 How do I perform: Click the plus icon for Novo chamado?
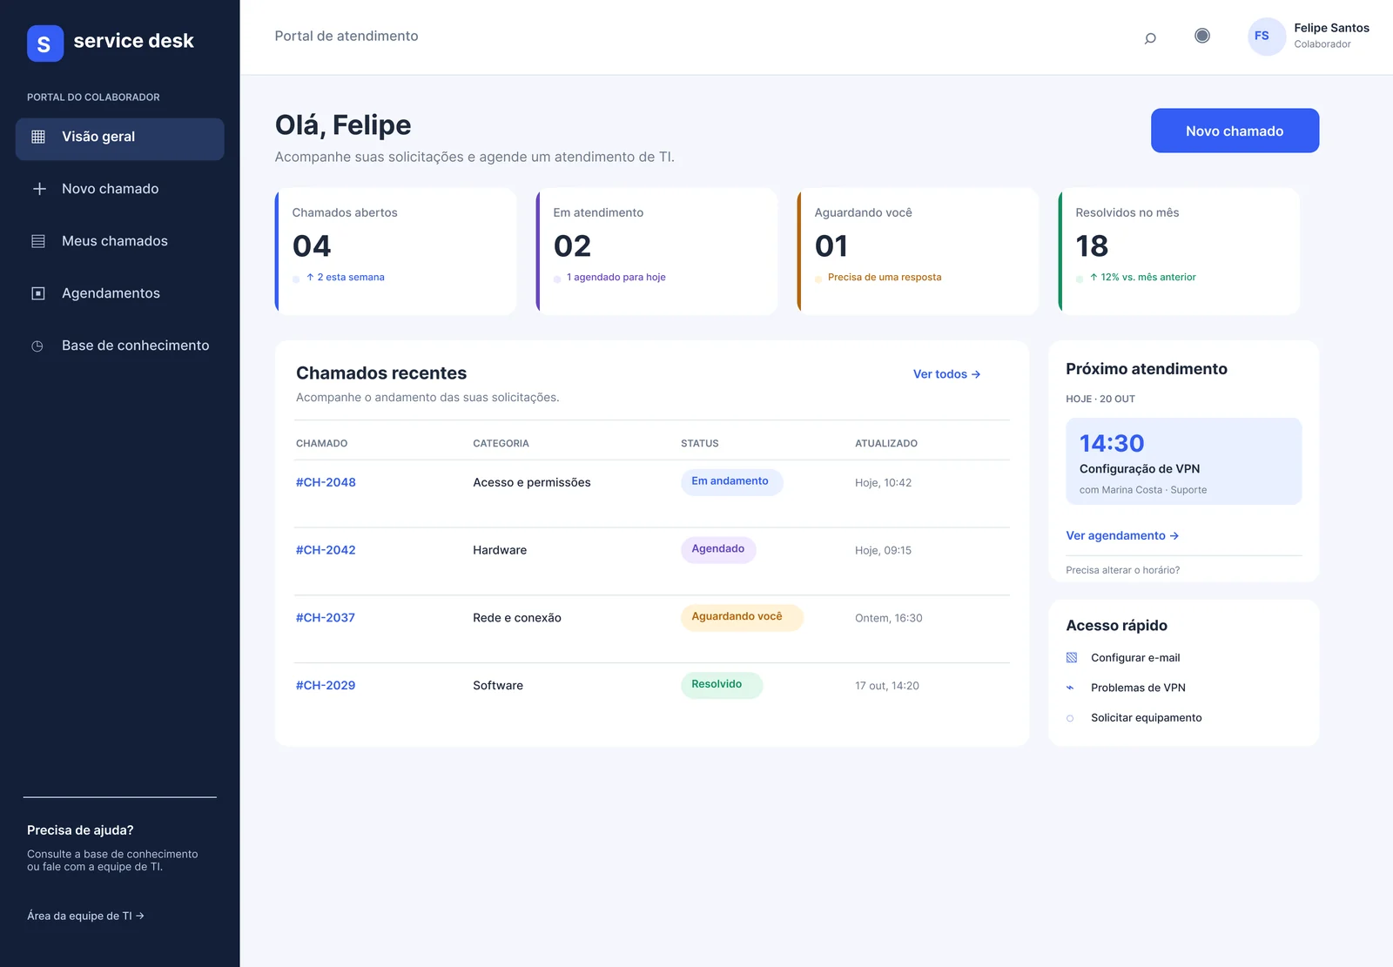pos(38,189)
